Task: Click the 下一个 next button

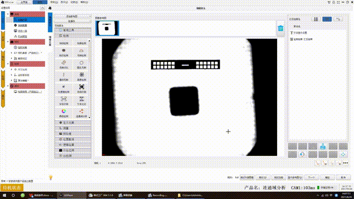Action: click(311, 177)
